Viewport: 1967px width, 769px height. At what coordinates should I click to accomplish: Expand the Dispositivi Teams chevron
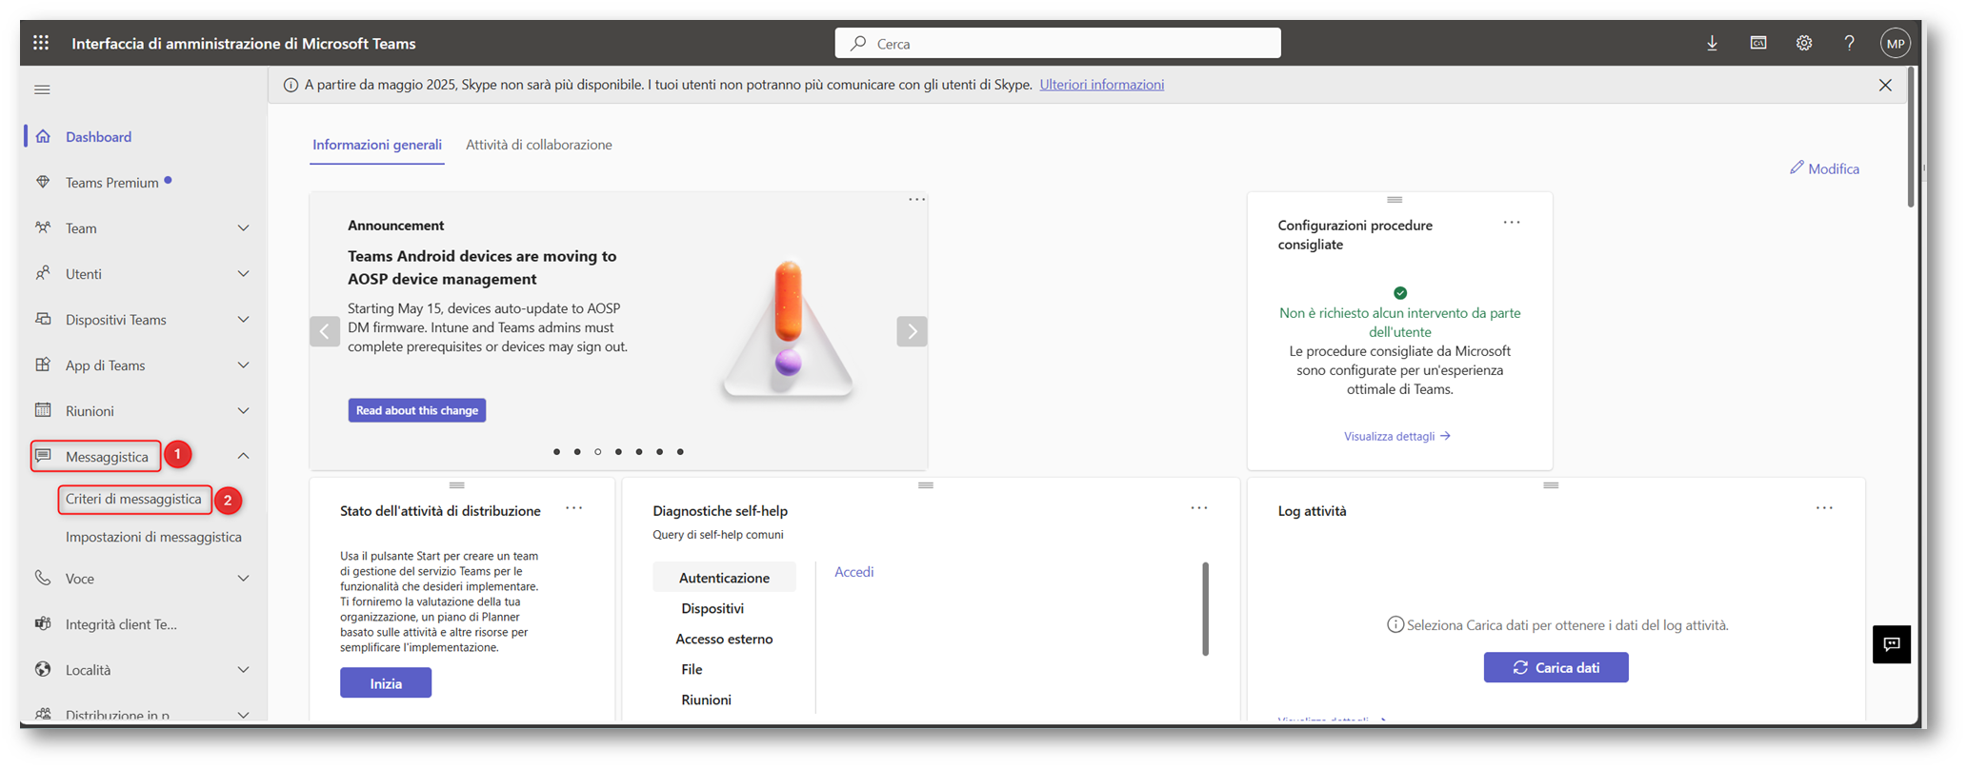click(243, 320)
